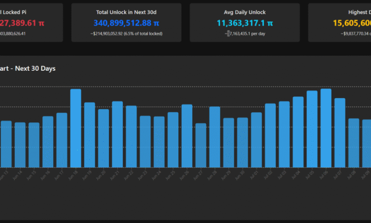The image size is (371, 223).
Task: Click the 'Jun 27' axis label
Action: [x=198, y=176]
